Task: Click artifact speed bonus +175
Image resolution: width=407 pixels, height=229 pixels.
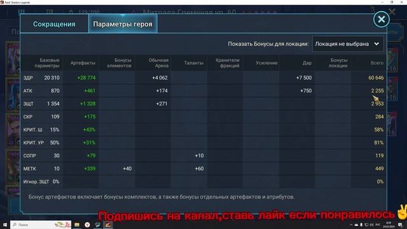Action: pos(90,116)
